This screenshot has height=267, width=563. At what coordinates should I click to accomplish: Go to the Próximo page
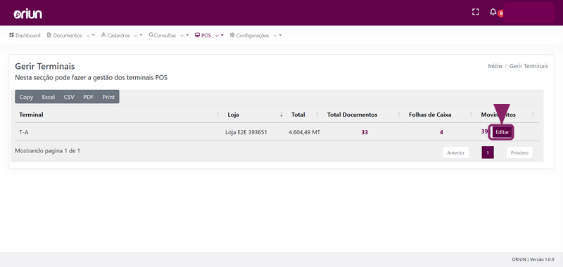519,152
